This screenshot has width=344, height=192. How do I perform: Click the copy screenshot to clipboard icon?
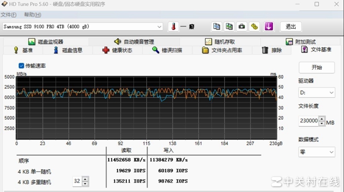(230, 26)
